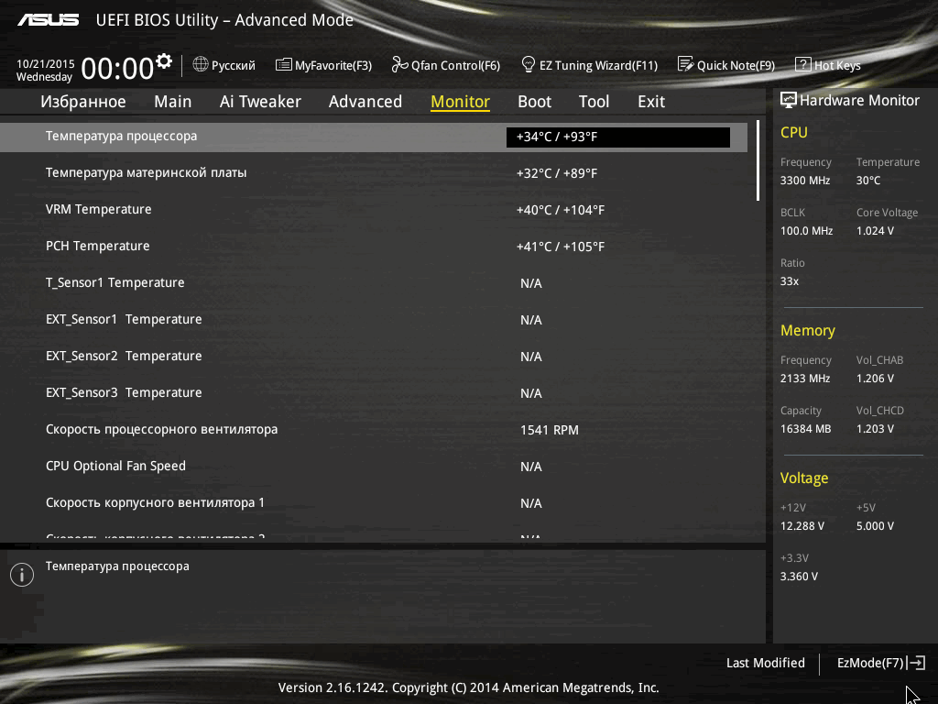Switch to the Boot tab
This screenshot has width=938, height=704.
tap(534, 102)
